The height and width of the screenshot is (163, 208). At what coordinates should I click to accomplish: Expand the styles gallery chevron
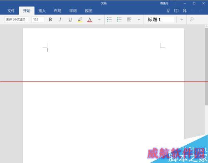[181, 20]
